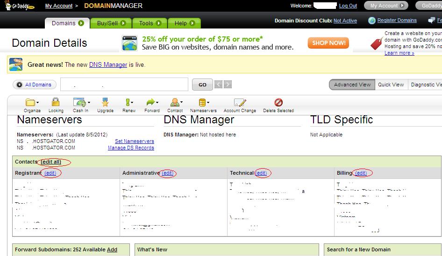Open the Renew tool
Viewport: 442px width, 256px height.
(128, 102)
